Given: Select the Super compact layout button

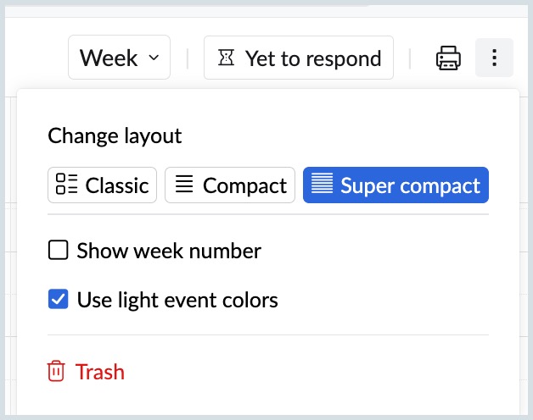Looking at the screenshot, I should tap(396, 185).
